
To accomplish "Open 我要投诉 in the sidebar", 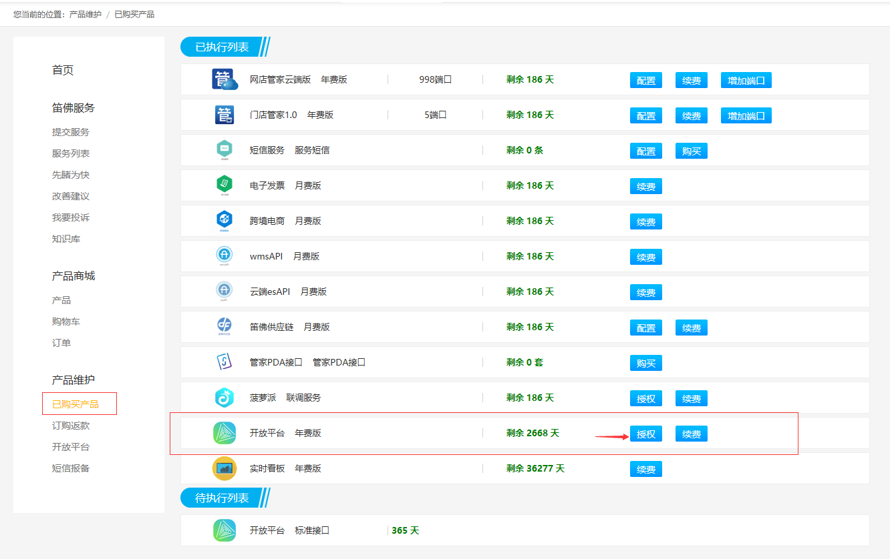I will pyautogui.click(x=71, y=217).
